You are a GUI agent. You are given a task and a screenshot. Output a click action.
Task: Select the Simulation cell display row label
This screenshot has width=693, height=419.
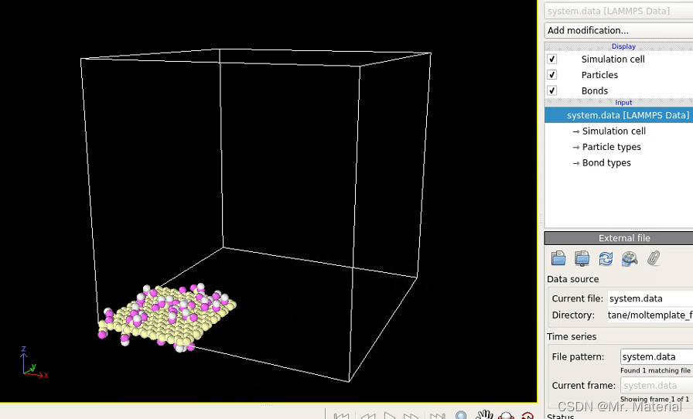pyautogui.click(x=613, y=59)
